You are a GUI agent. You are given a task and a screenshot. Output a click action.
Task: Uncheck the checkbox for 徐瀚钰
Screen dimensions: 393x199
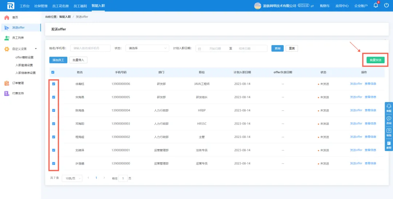tap(53, 84)
